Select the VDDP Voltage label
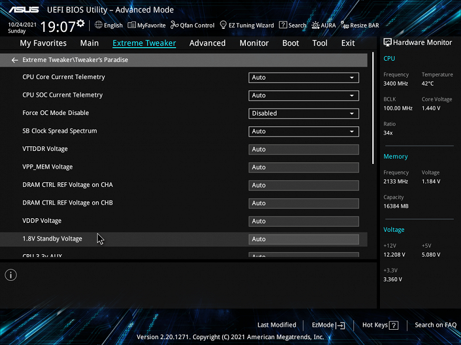This screenshot has height=345, width=461. click(42, 221)
